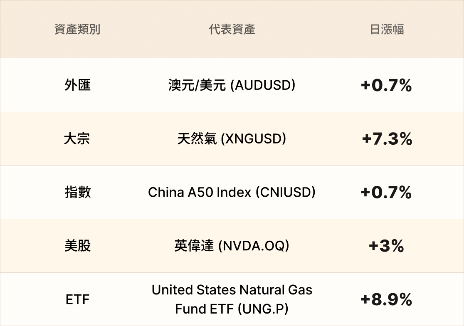Select the 指數 category cell
This screenshot has height=326, width=464.
[77, 192]
